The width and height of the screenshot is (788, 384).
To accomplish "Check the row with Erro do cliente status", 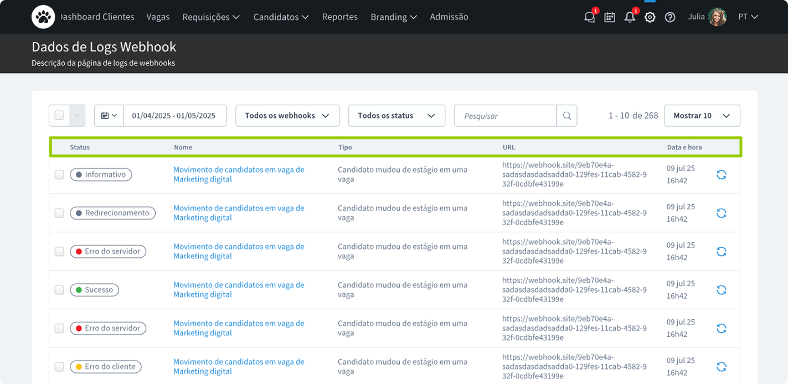I will (59, 366).
